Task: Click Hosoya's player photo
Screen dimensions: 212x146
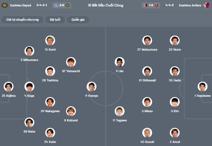Action: [x=91, y=87]
